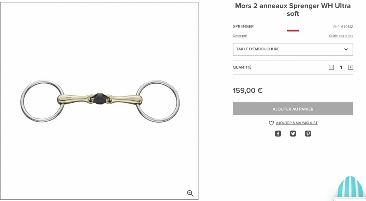
Task: Open the teal striped widget at page corner
Action: 351,188
